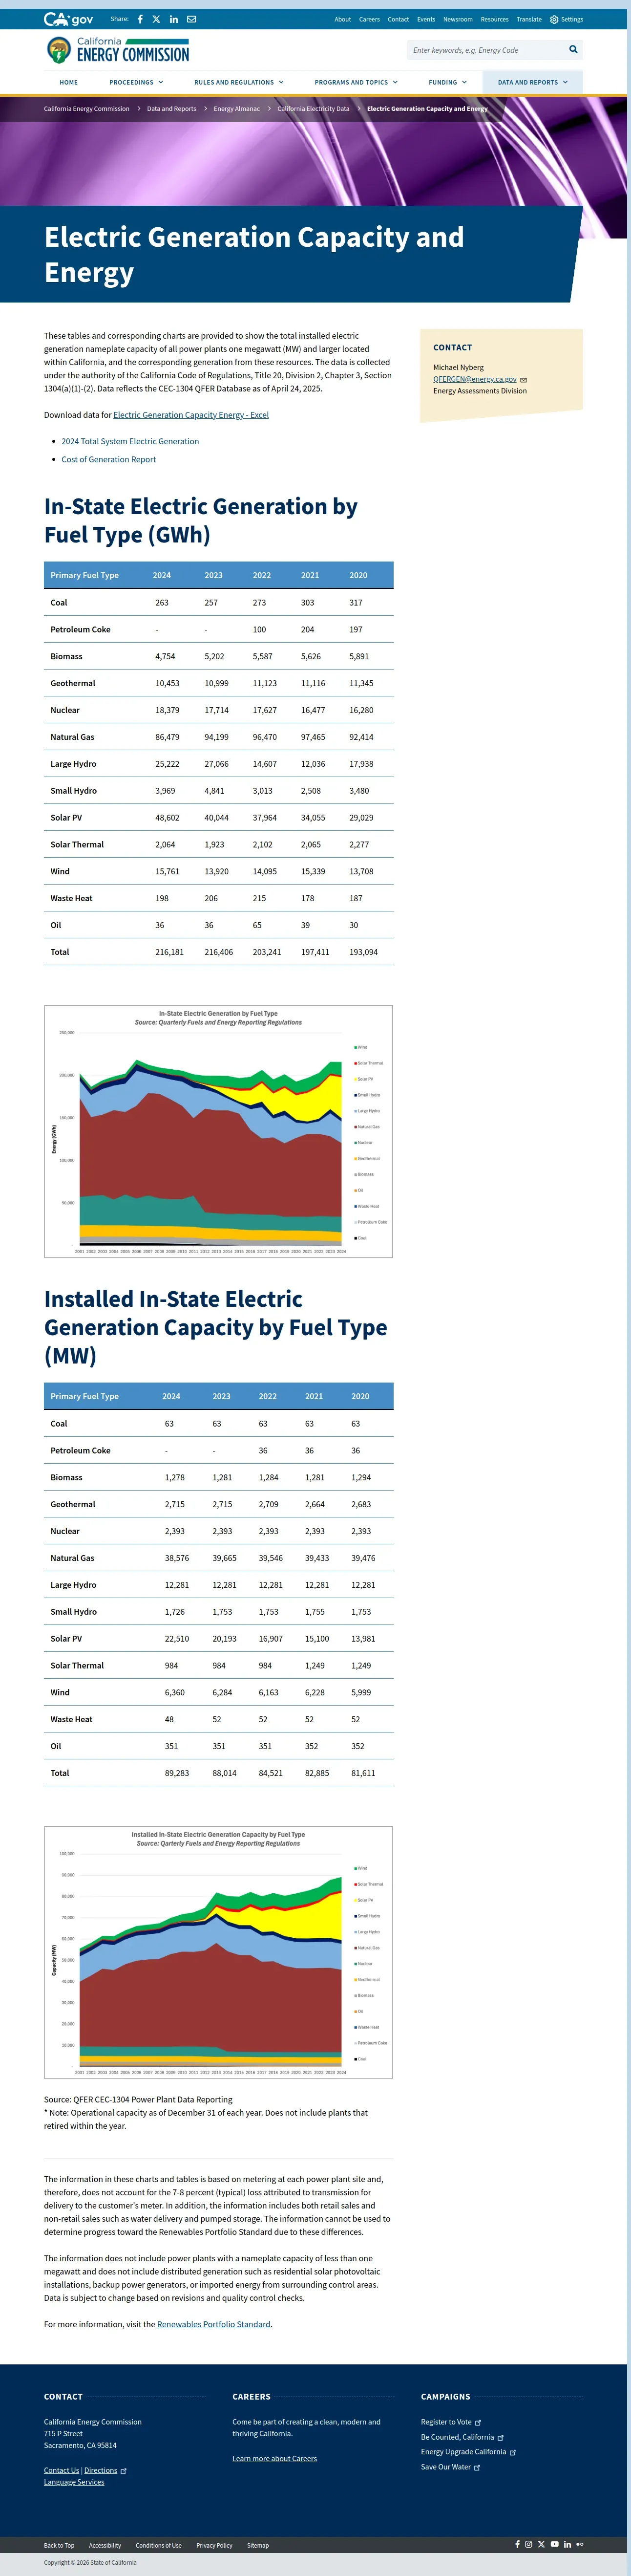Click the Installed Generation Capacity chart
Image resolution: width=631 pixels, height=2576 pixels.
click(218, 1952)
